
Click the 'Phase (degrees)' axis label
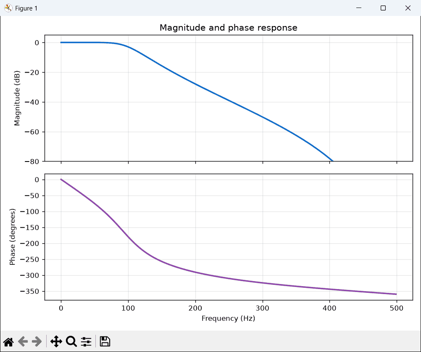[x=12, y=237]
